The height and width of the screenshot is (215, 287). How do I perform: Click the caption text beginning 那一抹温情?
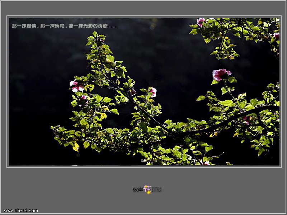point(64,26)
